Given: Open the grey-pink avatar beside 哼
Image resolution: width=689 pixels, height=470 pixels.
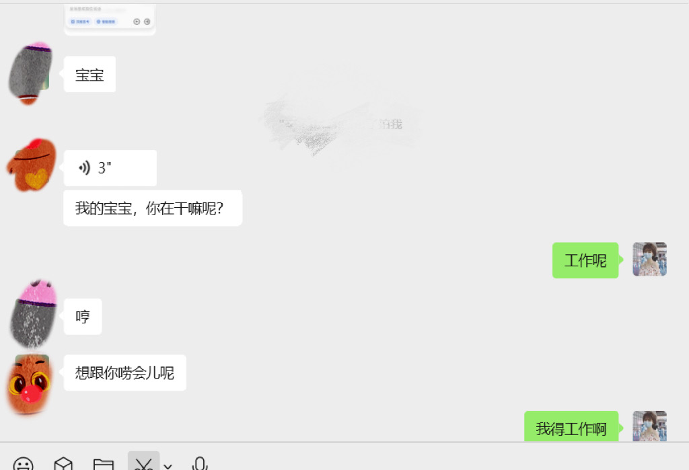Looking at the screenshot, I should (33, 313).
